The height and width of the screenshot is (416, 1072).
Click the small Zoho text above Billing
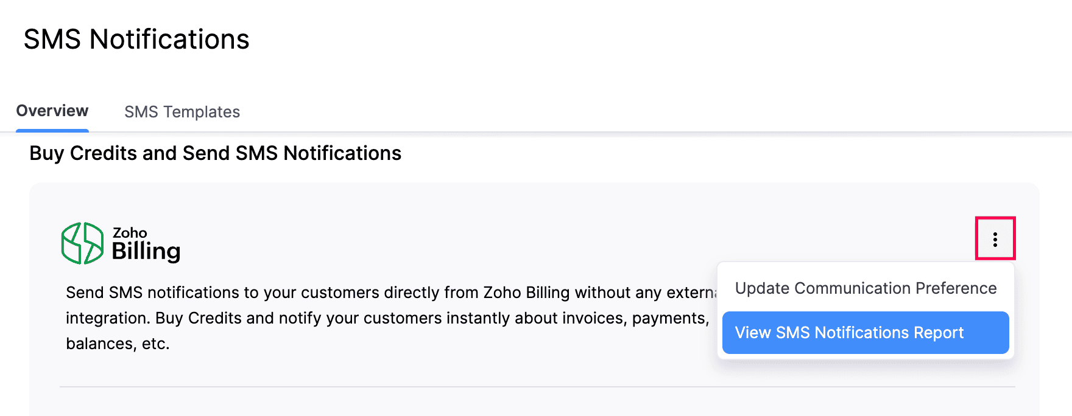[x=130, y=233]
